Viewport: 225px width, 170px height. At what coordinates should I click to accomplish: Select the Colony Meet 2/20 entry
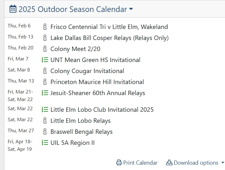[75, 49]
